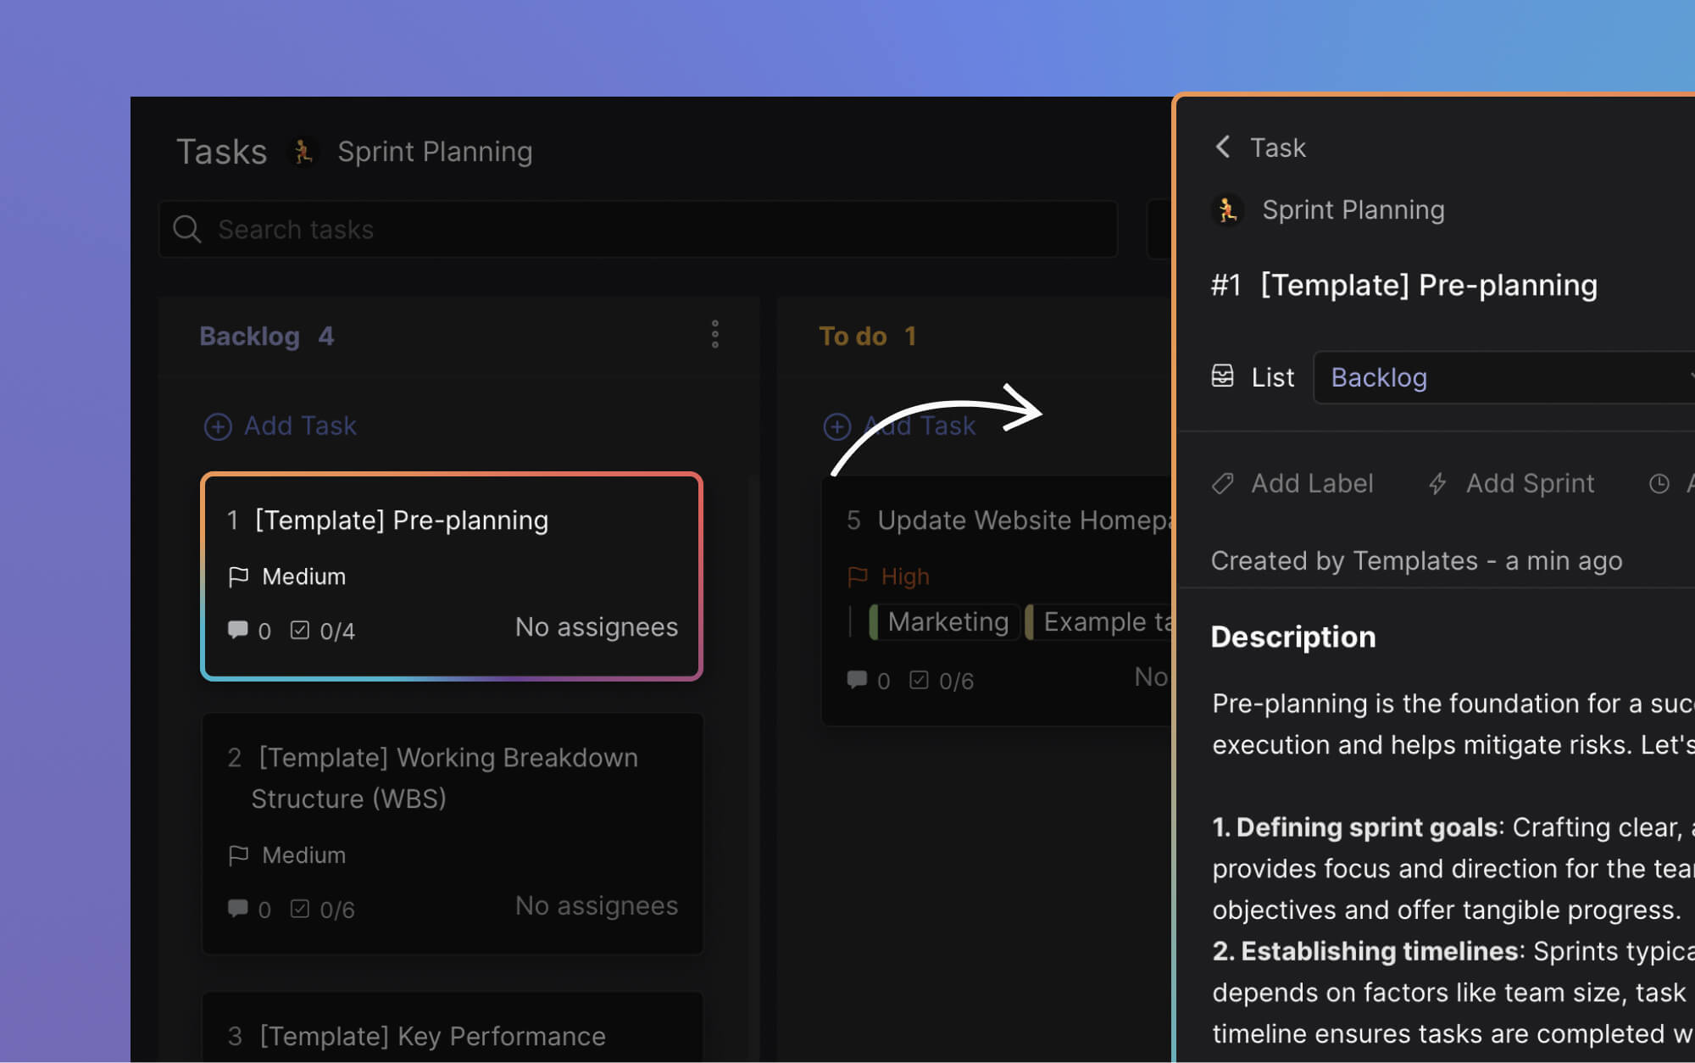The image size is (1695, 1063).
Task: Click the lightning bolt icon beside Add Sprint
Action: click(1437, 483)
